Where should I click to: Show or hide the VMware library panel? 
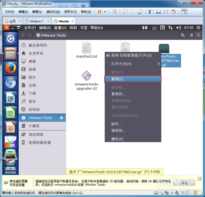point(151,12)
